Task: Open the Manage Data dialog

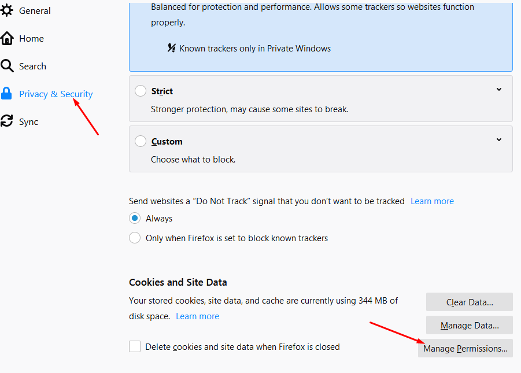Action: [x=469, y=326]
